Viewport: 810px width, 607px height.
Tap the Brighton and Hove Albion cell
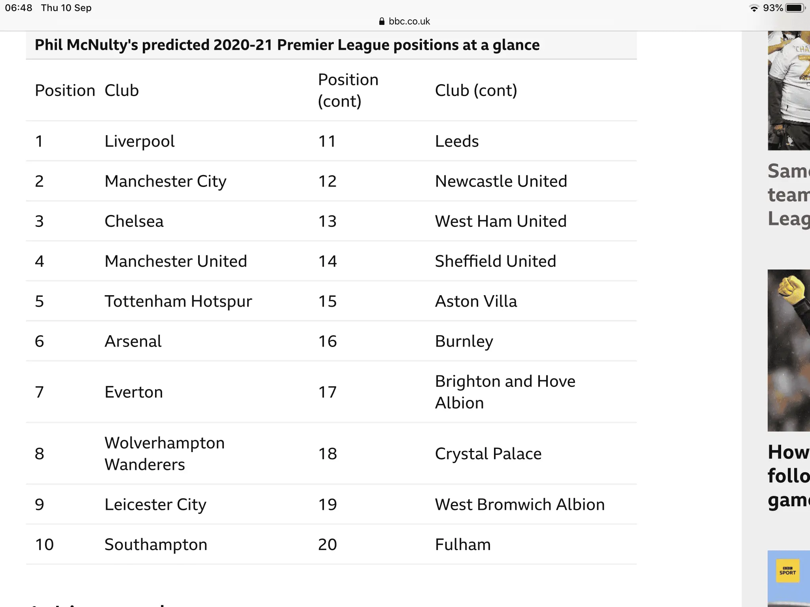coord(505,392)
